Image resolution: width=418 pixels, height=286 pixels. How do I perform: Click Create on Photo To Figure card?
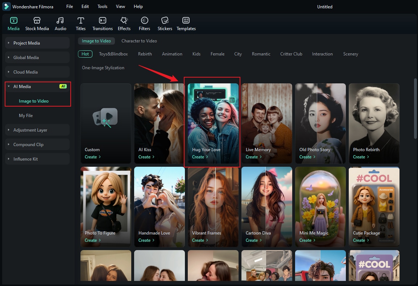(x=92, y=240)
